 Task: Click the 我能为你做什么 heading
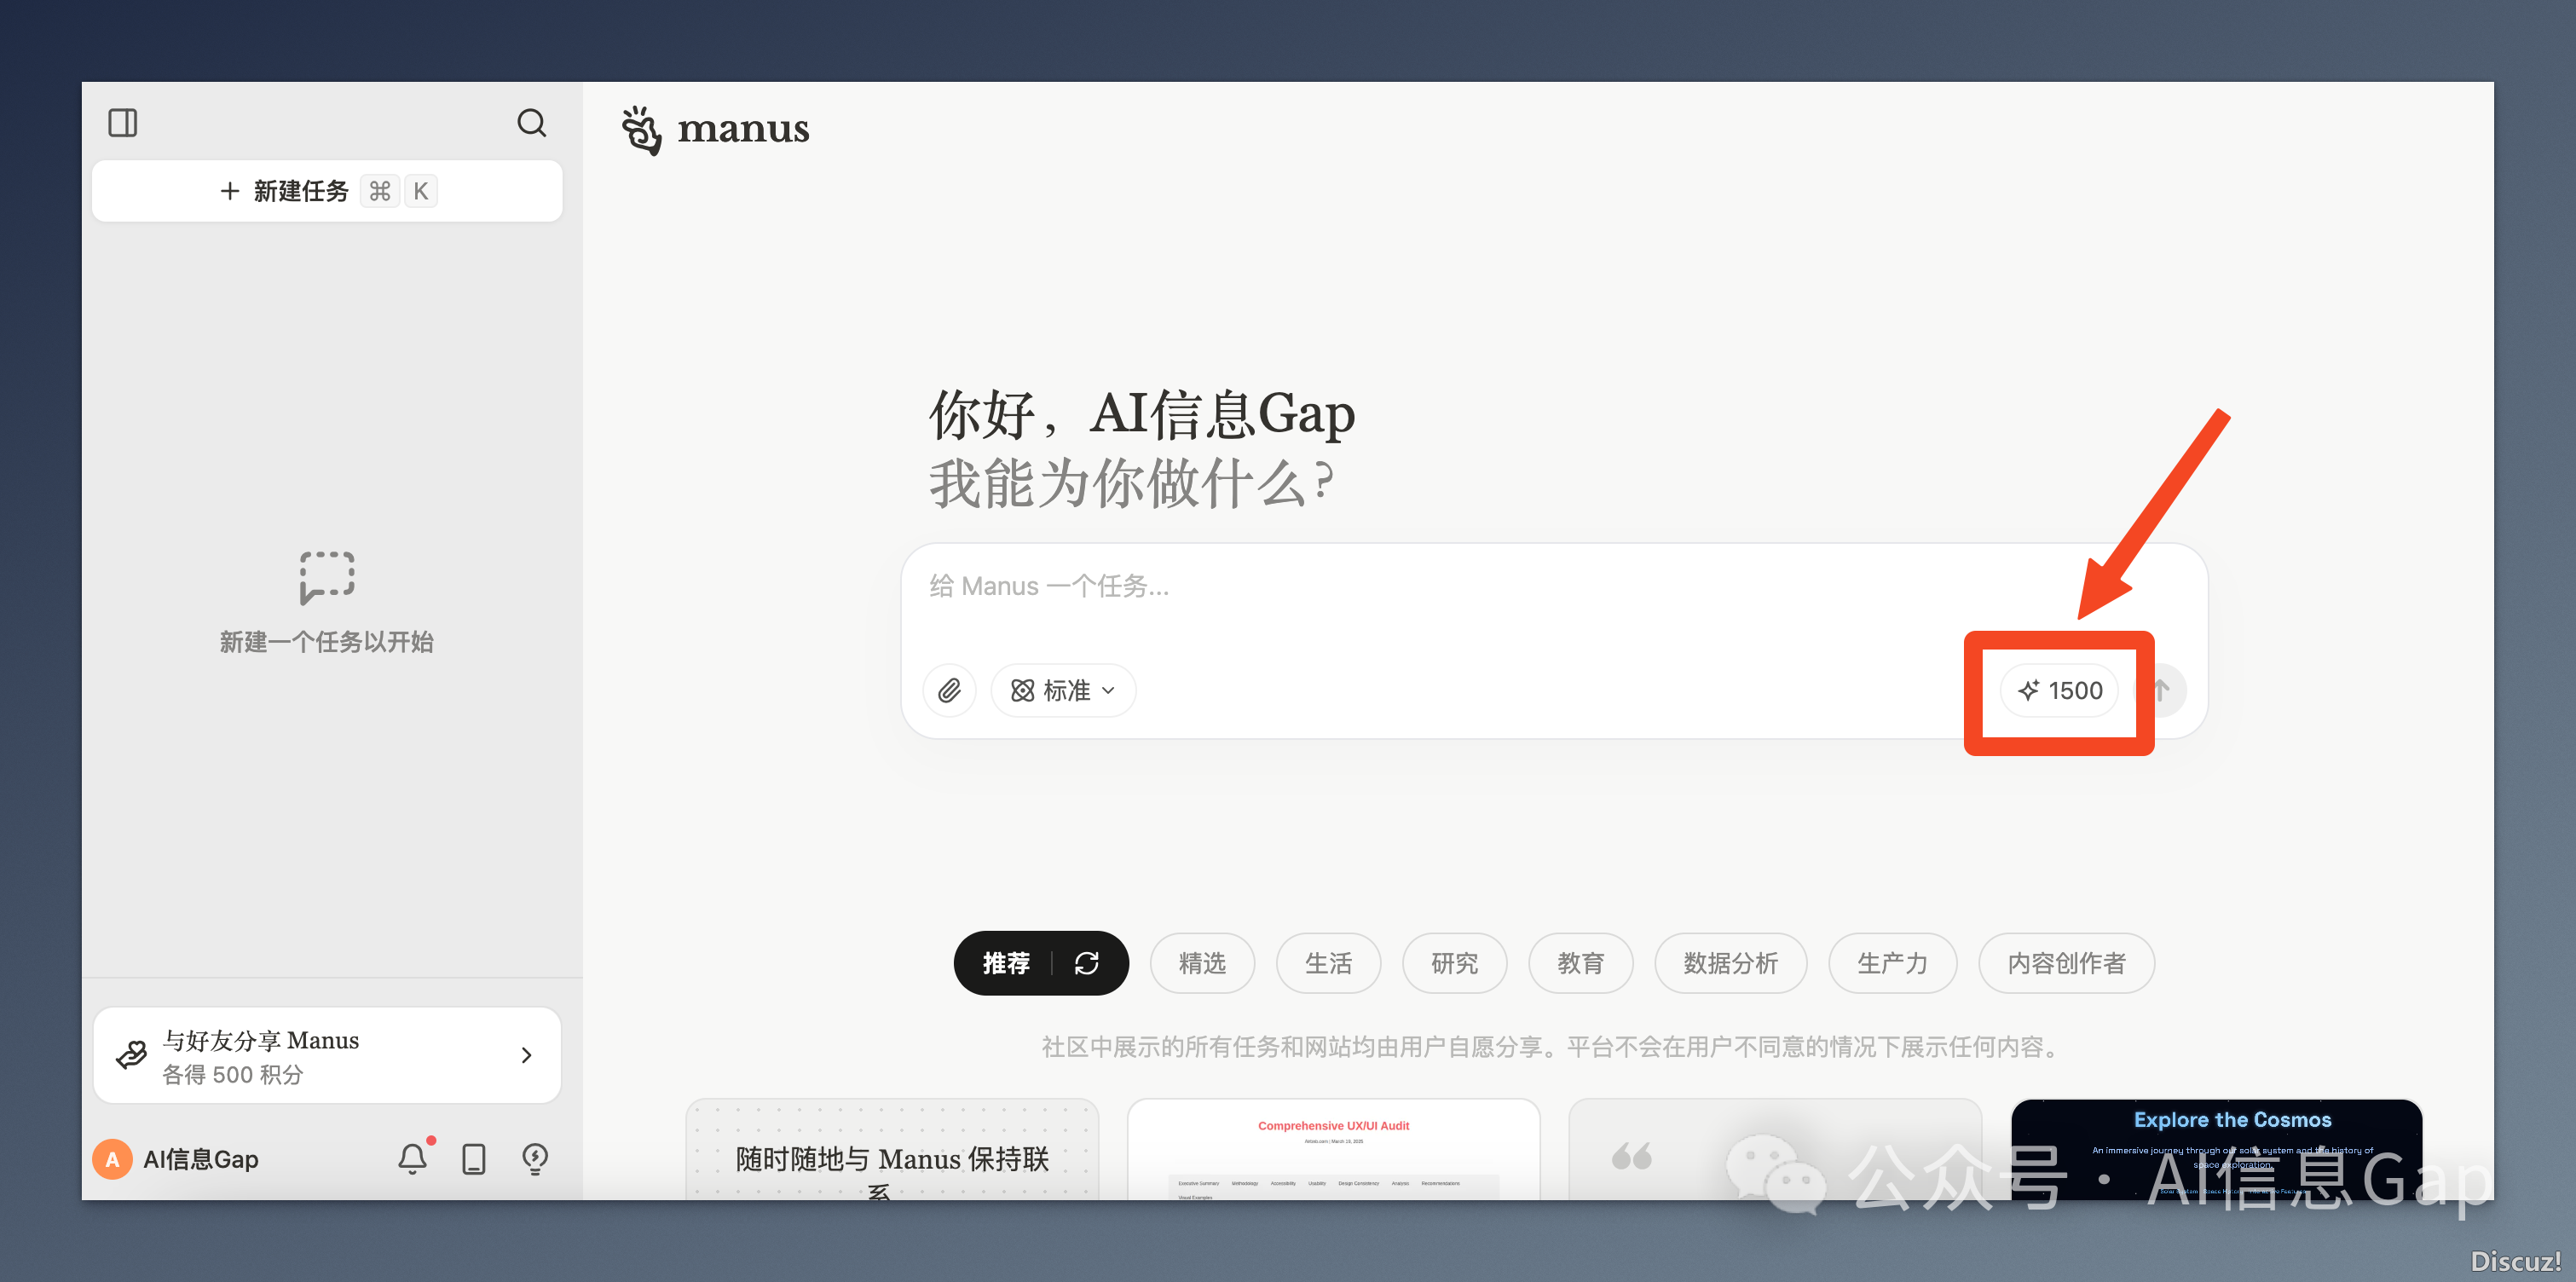click(x=1132, y=483)
